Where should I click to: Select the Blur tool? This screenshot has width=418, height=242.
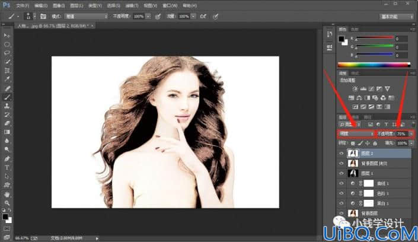(7, 141)
